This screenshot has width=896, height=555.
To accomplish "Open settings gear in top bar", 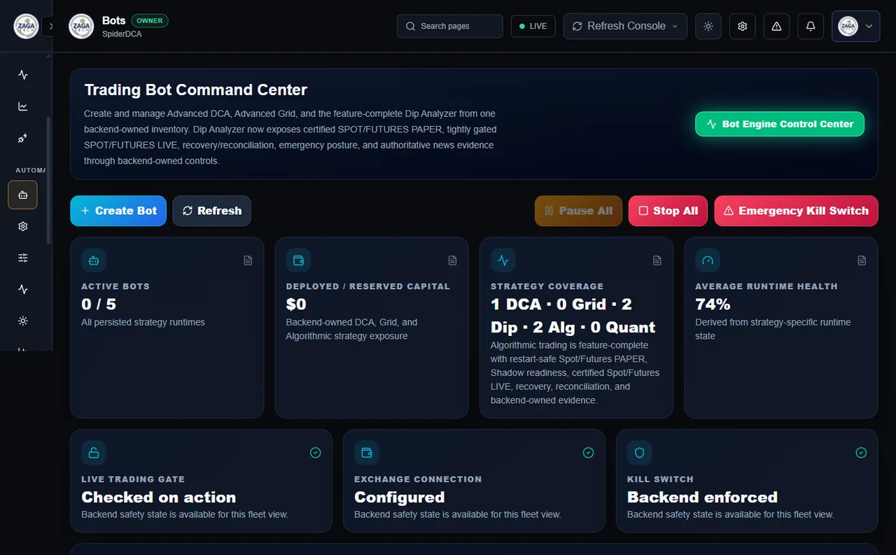I will [743, 26].
